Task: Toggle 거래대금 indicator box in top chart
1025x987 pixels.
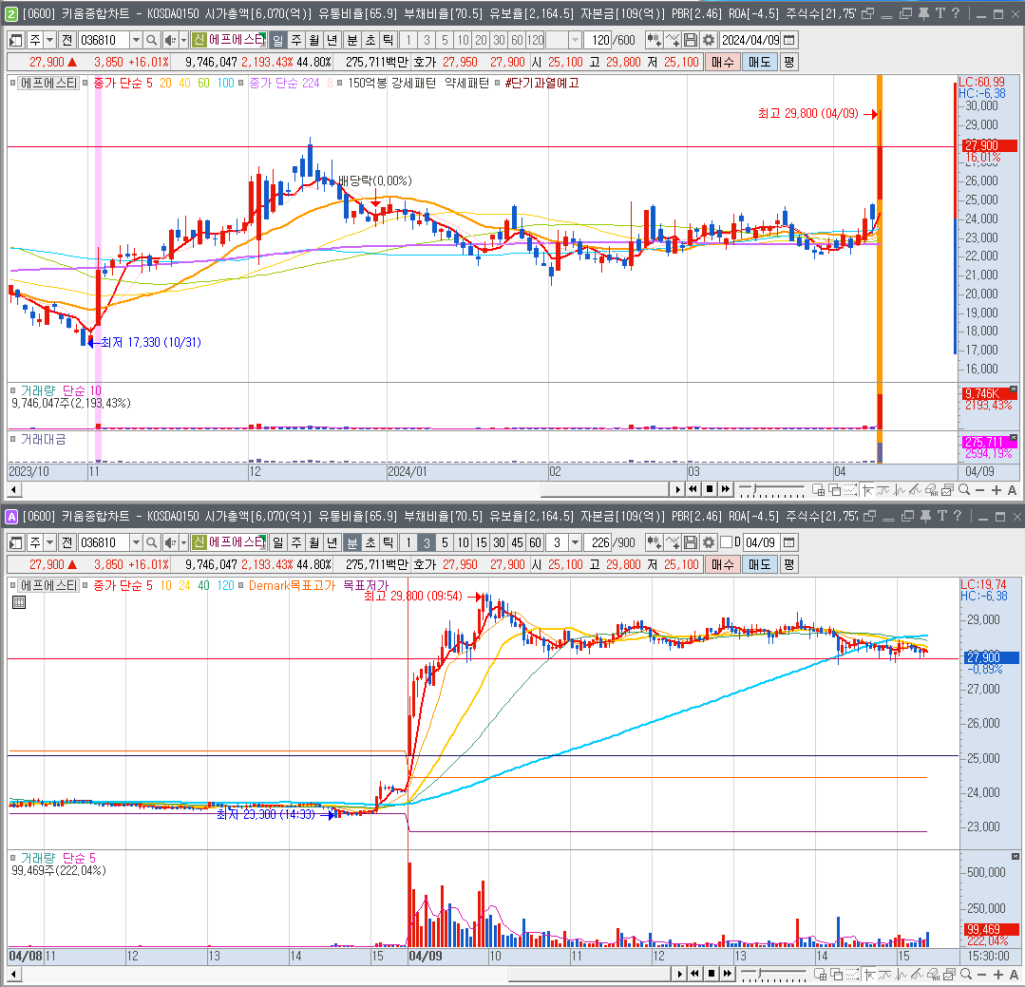Action: click(x=13, y=439)
